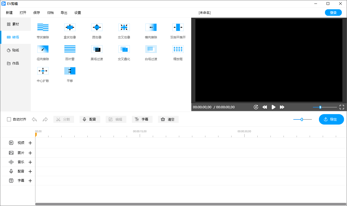Toggle fullscreen preview mode
This screenshot has height=206, width=347.
click(342, 107)
